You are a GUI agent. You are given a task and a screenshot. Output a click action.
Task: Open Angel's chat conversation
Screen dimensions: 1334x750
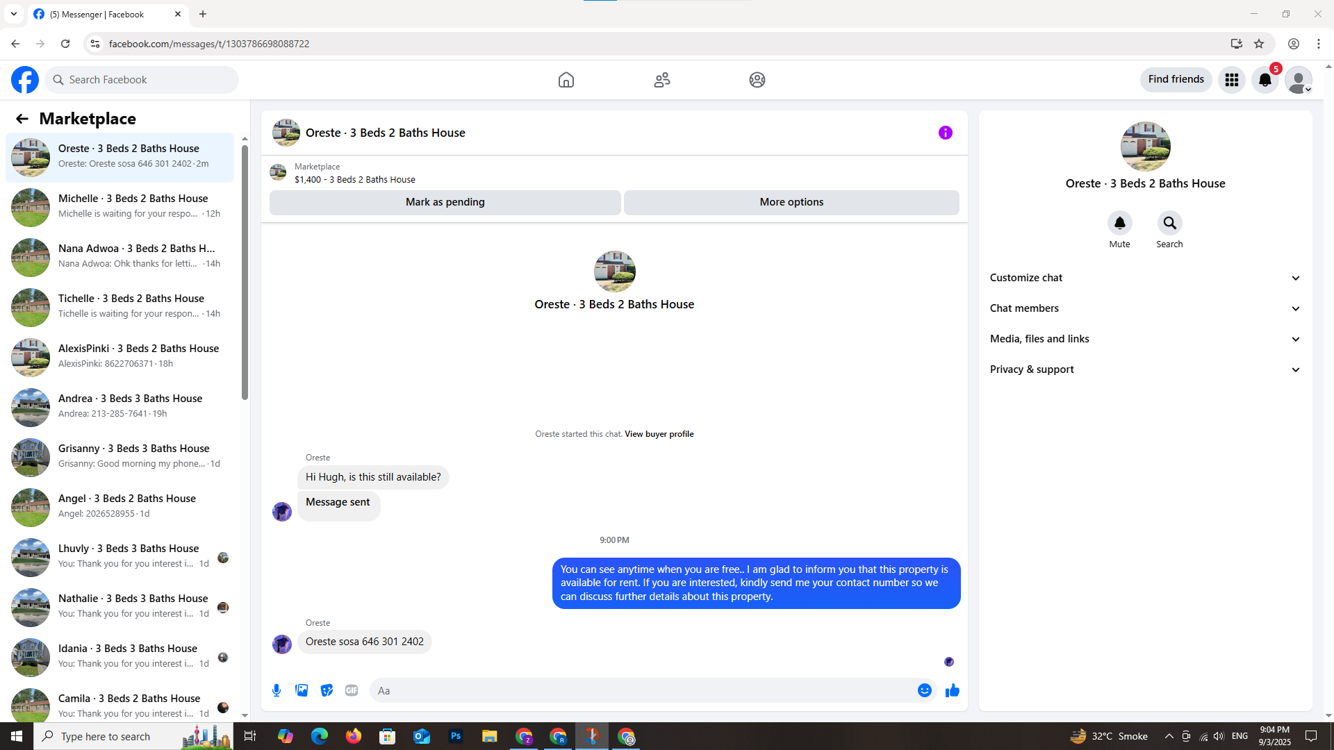pos(120,508)
